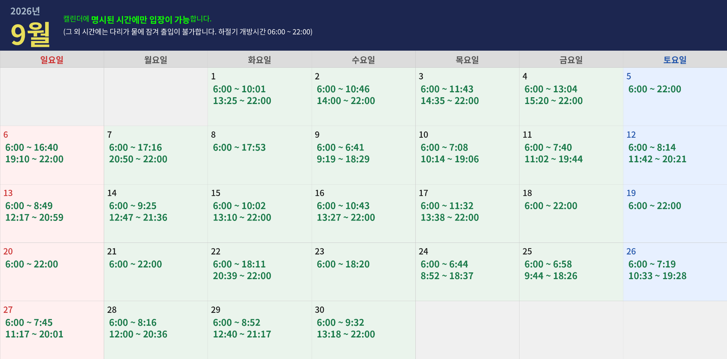Click the 수요일 weekday header
Image resolution: width=727 pixels, height=359 pixels.
(363, 60)
